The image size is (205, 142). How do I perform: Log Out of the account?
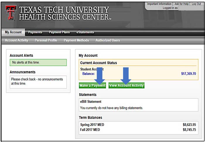pyautogui.click(x=197, y=4)
